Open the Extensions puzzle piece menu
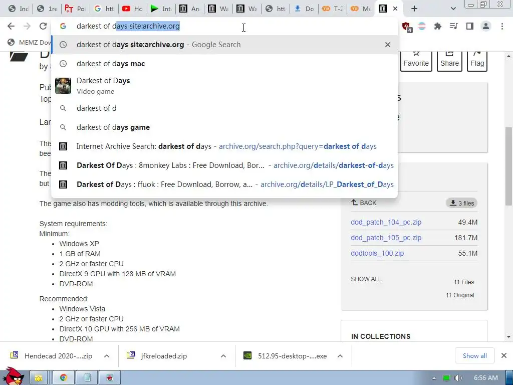This screenshot has width=513, height=385. click(x=437, y=26)
